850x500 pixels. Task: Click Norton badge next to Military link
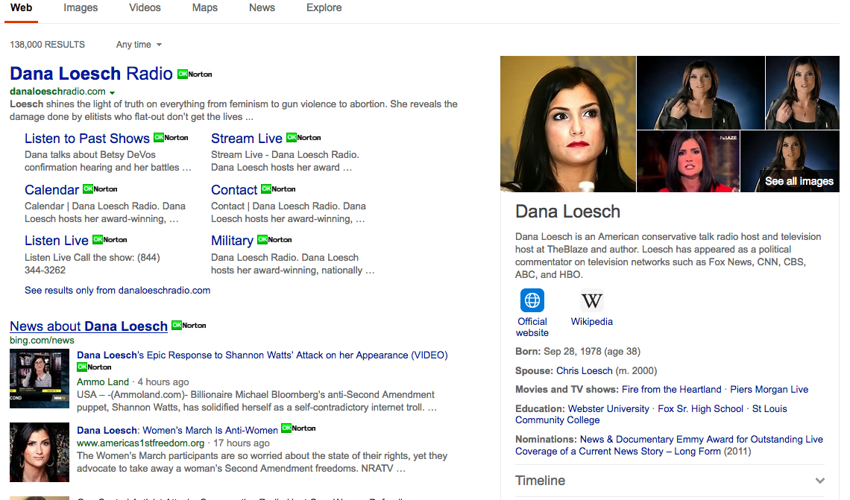point(274,239)
